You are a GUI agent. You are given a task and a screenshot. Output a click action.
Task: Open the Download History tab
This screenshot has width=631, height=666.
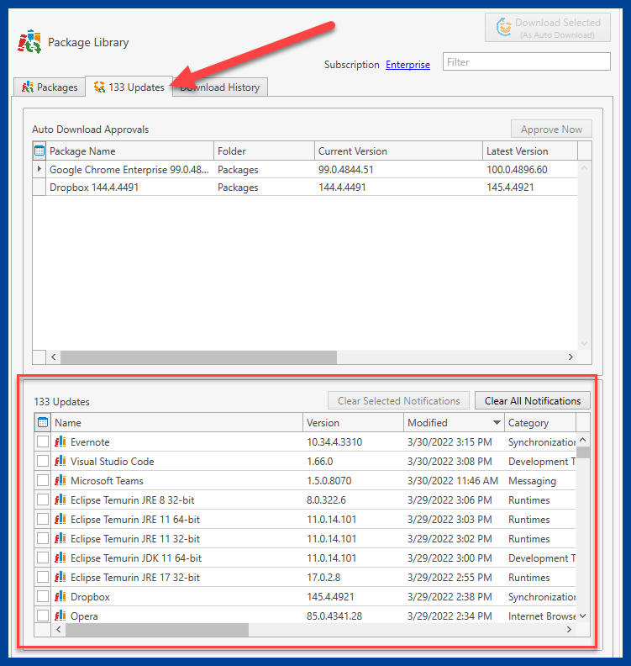click(x=220, y=87)
